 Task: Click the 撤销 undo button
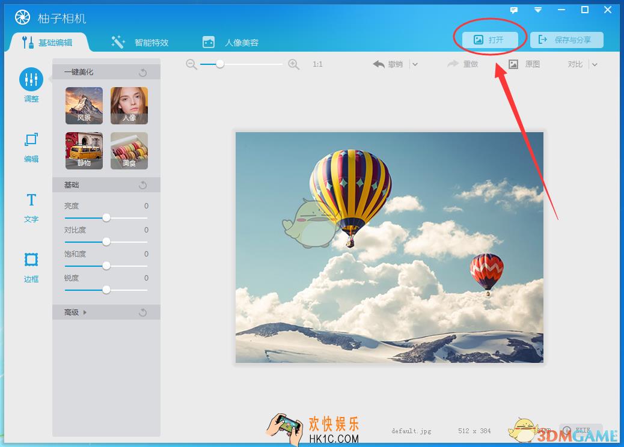coord(388,64)
